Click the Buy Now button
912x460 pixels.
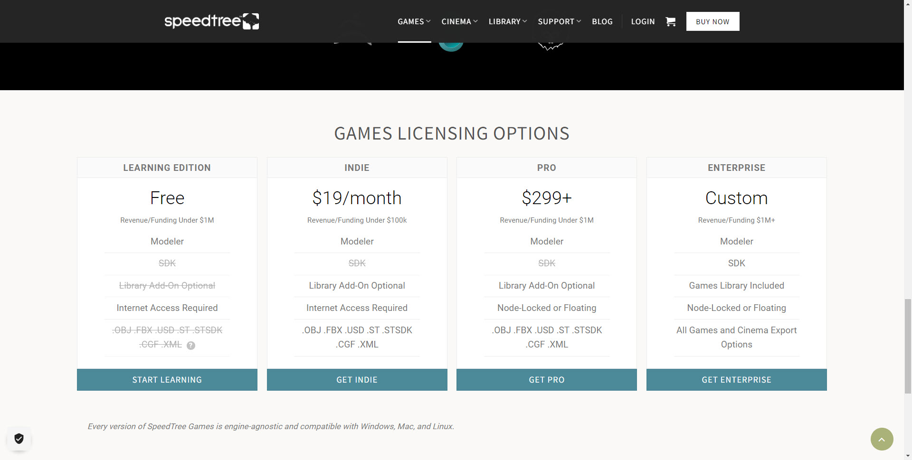point(712,21)
